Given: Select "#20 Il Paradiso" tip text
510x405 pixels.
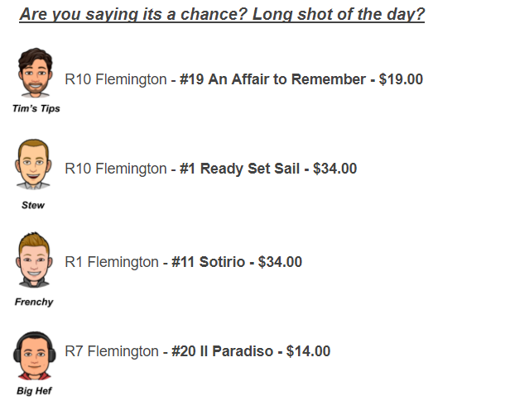Looking at the screenshot, I should 222,351.
